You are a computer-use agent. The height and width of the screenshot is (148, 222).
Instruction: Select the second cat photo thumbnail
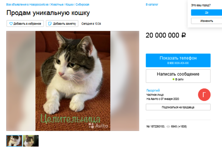point(31,141)
